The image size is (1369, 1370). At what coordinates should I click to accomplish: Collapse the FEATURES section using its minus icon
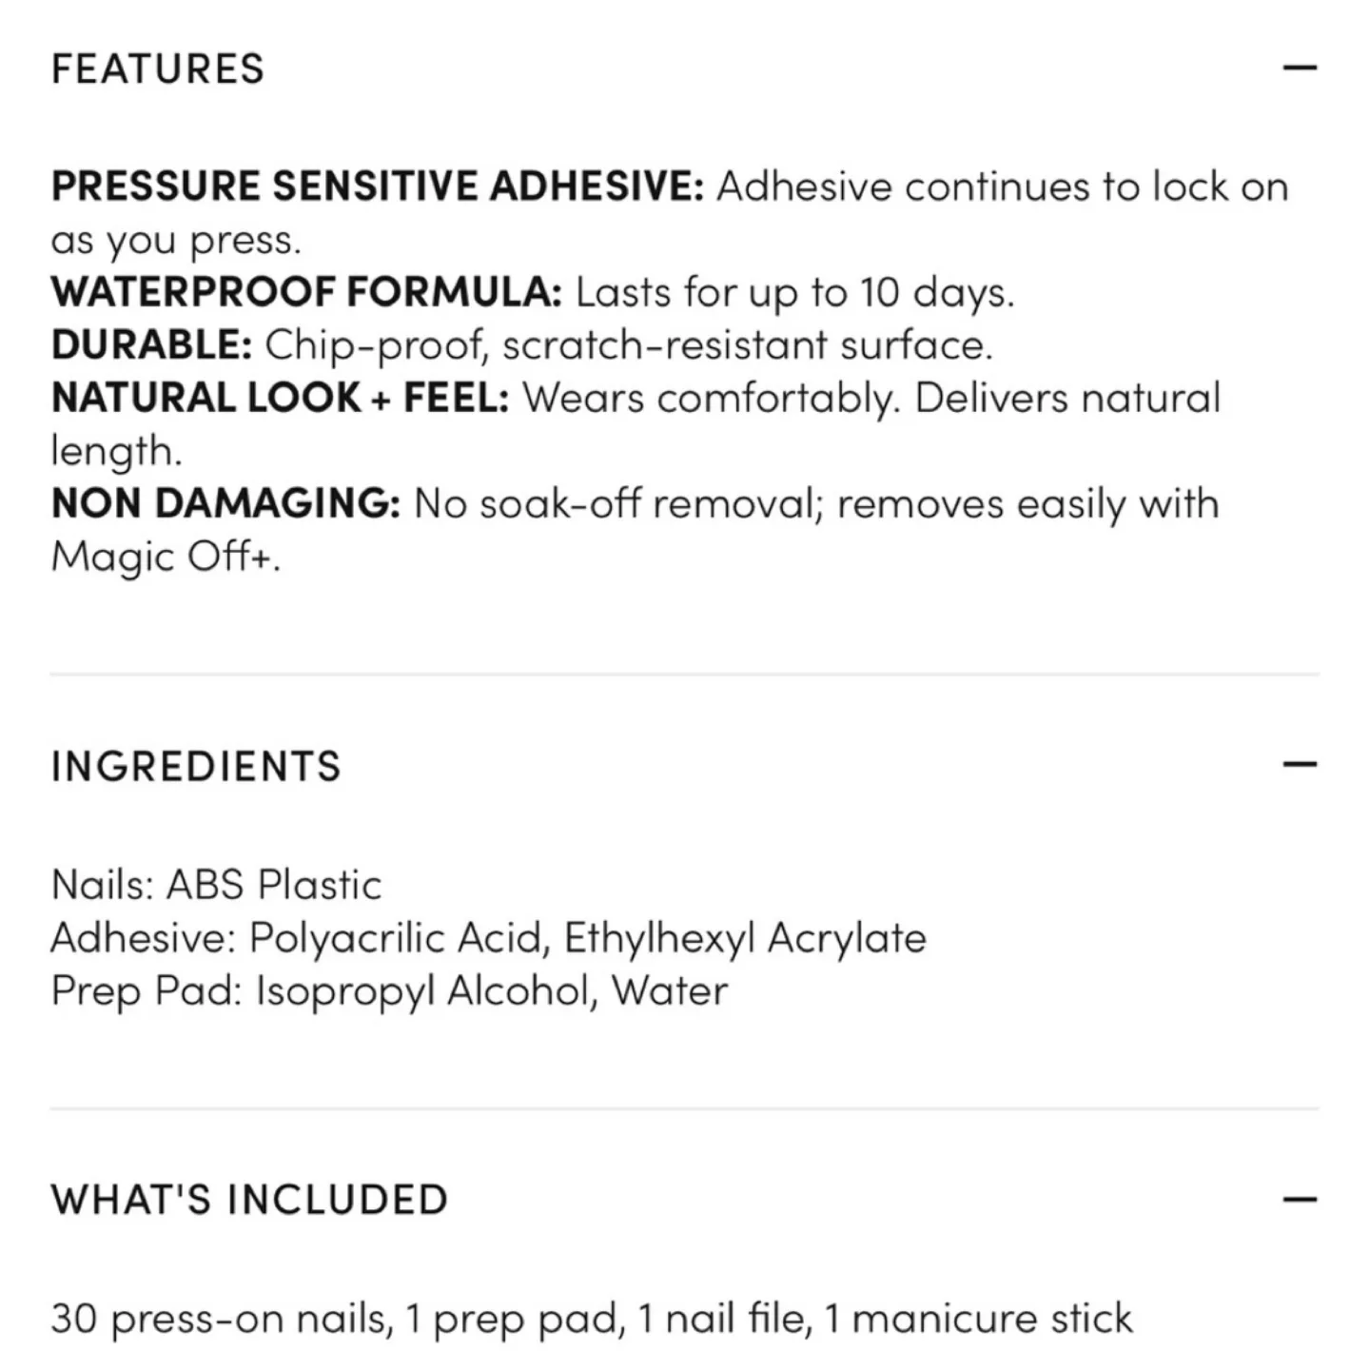[x=1300, y=68]
